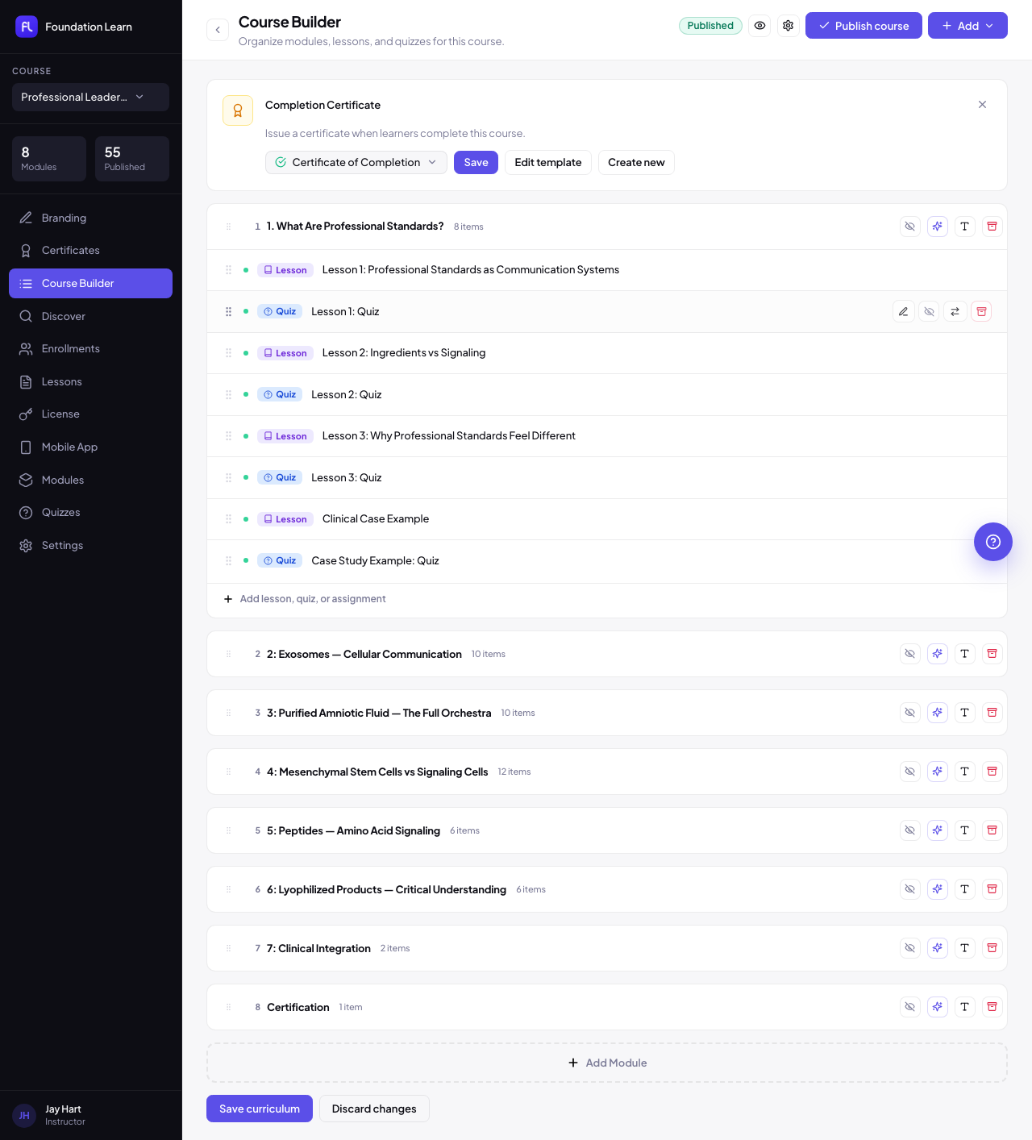Click AI sparkle icon for module 1

click(938, 227)
